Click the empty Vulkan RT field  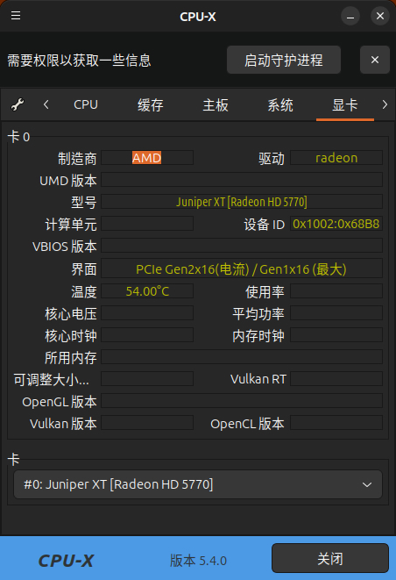pos(336,379)
